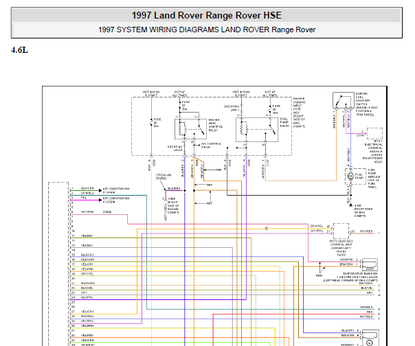Viewport: 415px width, 346px height.
Task: Click the "PPL" wire label at pin 3
Action: pos(84,198)
